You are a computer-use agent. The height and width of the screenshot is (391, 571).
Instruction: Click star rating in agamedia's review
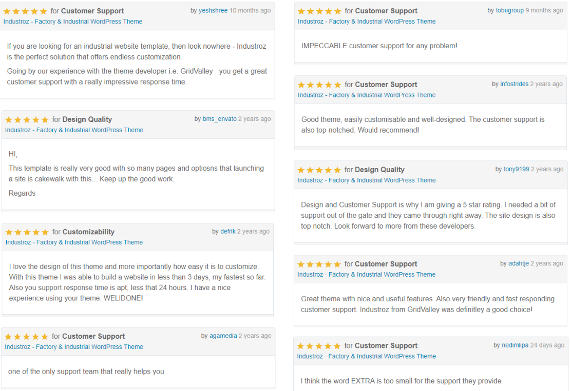26,337
